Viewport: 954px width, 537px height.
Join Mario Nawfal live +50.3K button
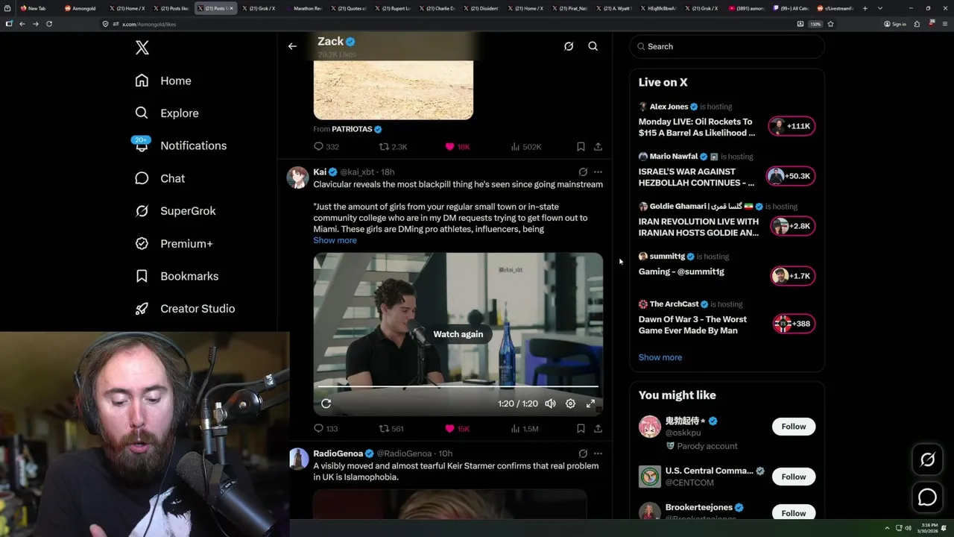tap(791, 176)
